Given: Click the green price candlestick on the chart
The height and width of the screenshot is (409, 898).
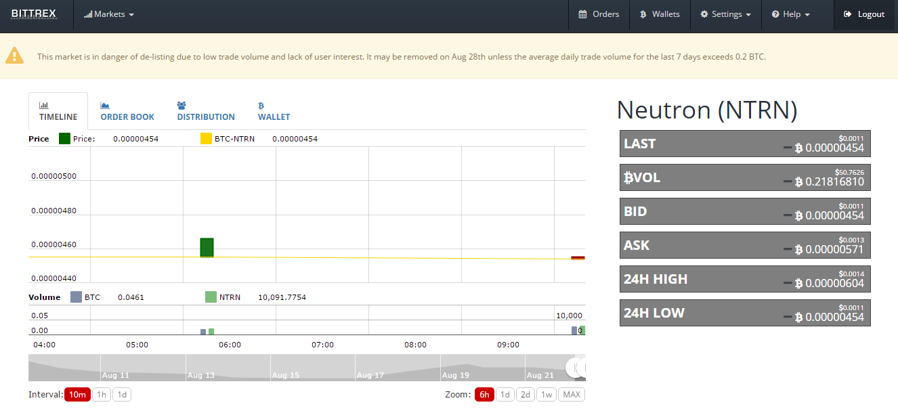Looking at the screenshot, I should coord(207,248).
